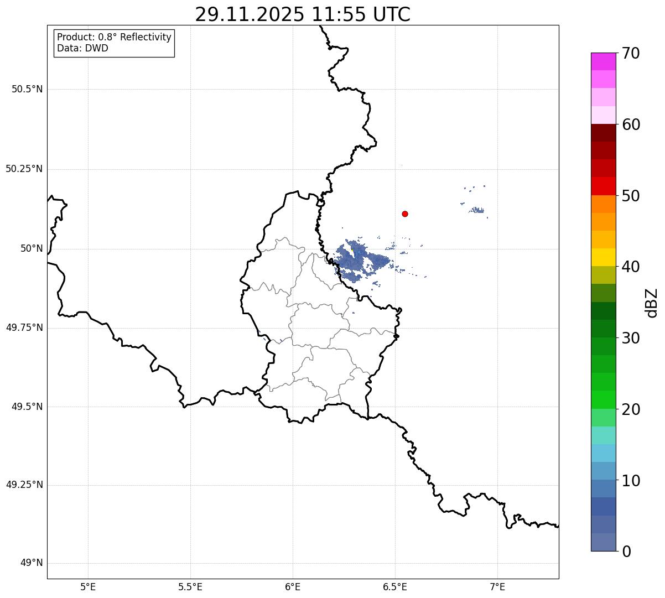Click the title 29.11.2025 11:55 UTC
665x598 pixels.
pyautogui.click(x=303, y=14)
